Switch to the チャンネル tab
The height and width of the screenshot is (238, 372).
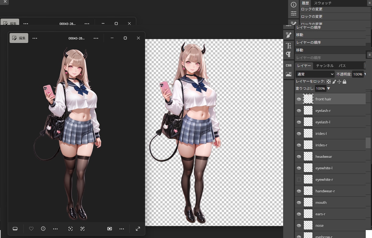pos(325,66)
